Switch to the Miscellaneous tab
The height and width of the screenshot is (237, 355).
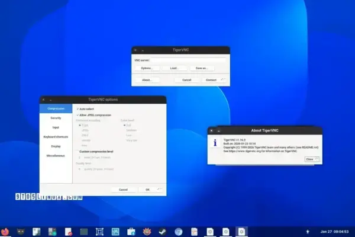pyautogui.click(x=56, y=156)
